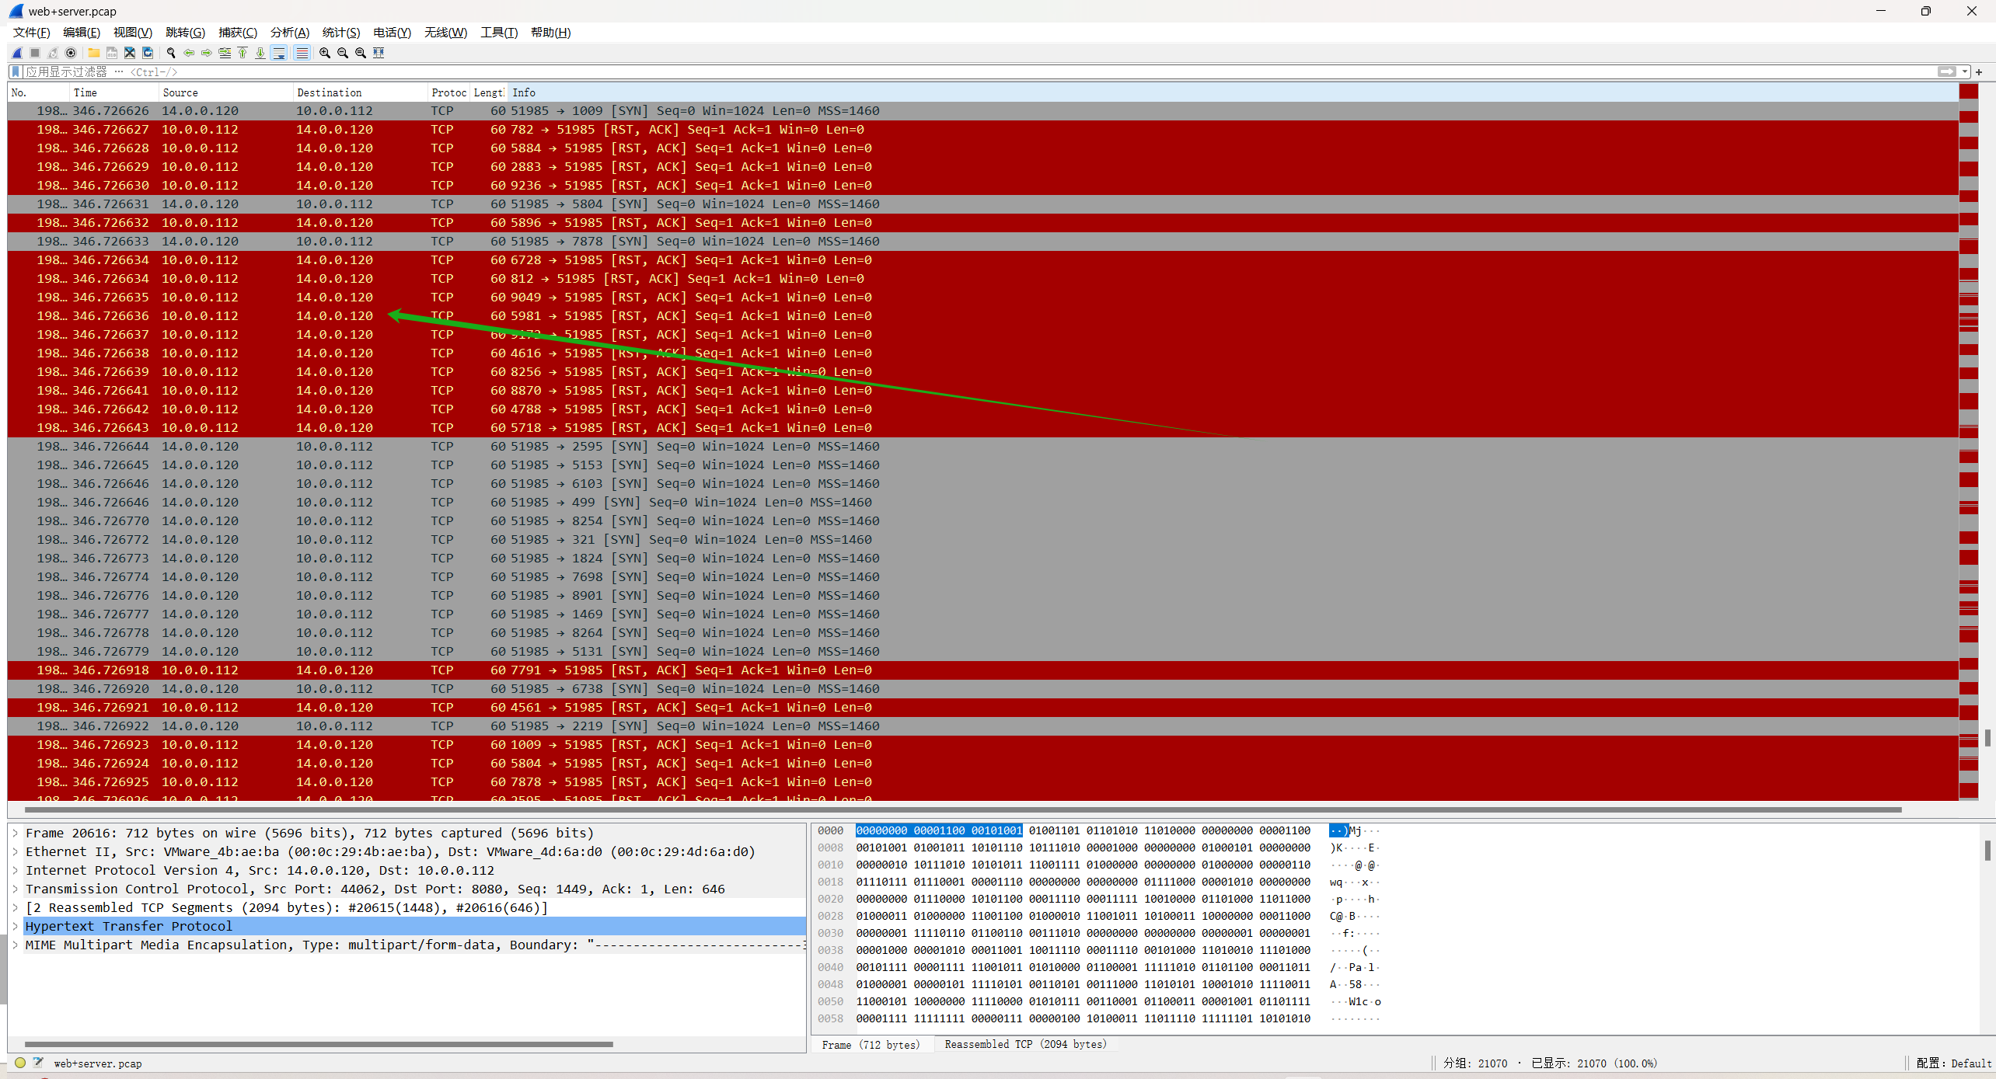Click the add filter button plus sign
This screenshot has width=1996, height=1079.
pyautogui.click(x=1979, y=71)
